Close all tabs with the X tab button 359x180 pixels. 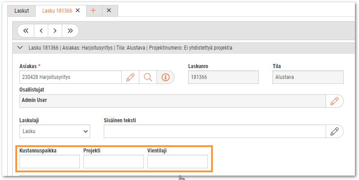tap(109, 10)
